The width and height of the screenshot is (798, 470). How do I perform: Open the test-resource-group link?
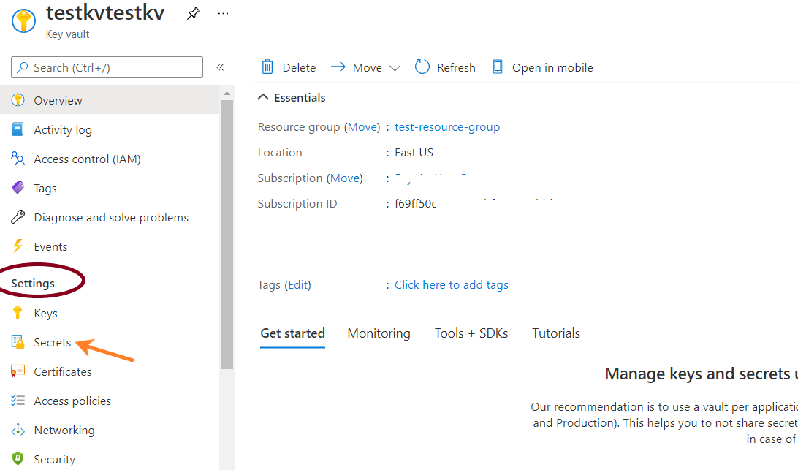click(447, 127)
